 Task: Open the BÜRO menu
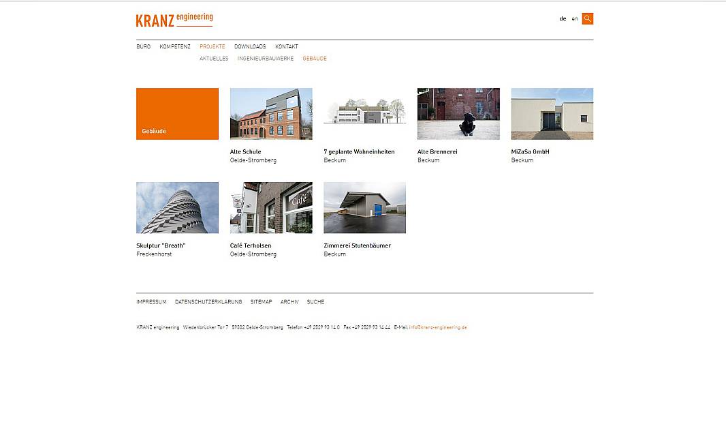(x=144, y=46)
